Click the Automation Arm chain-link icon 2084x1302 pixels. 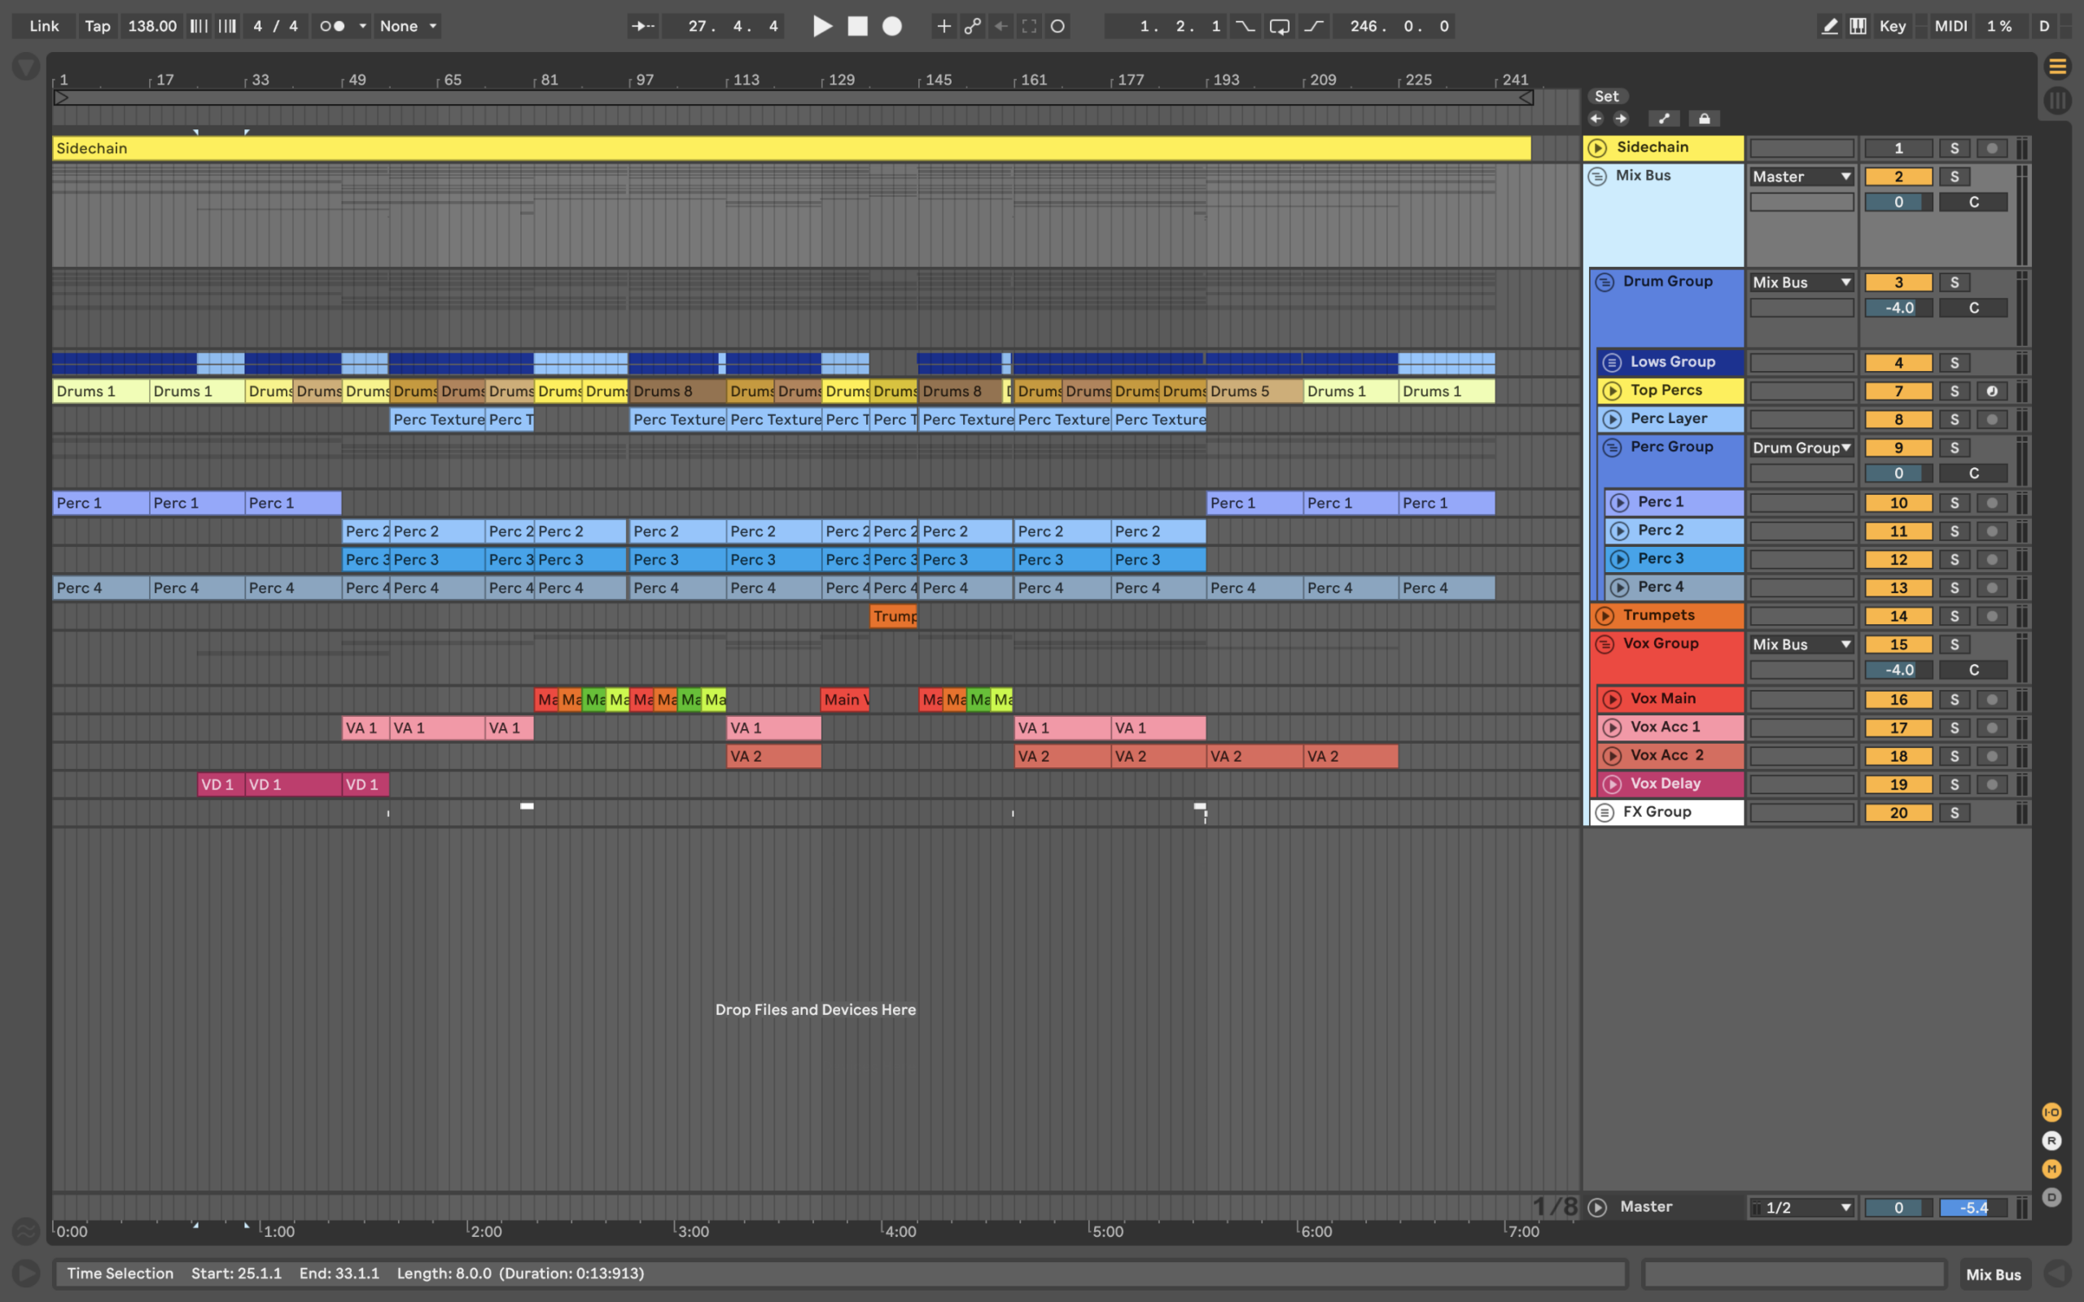click(972, 26)
